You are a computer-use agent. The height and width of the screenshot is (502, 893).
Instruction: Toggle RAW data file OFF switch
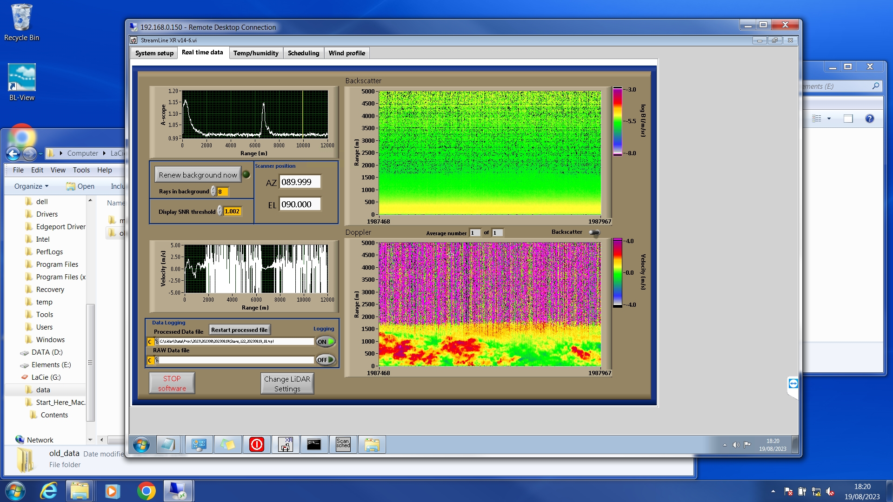tap(326, 360)
